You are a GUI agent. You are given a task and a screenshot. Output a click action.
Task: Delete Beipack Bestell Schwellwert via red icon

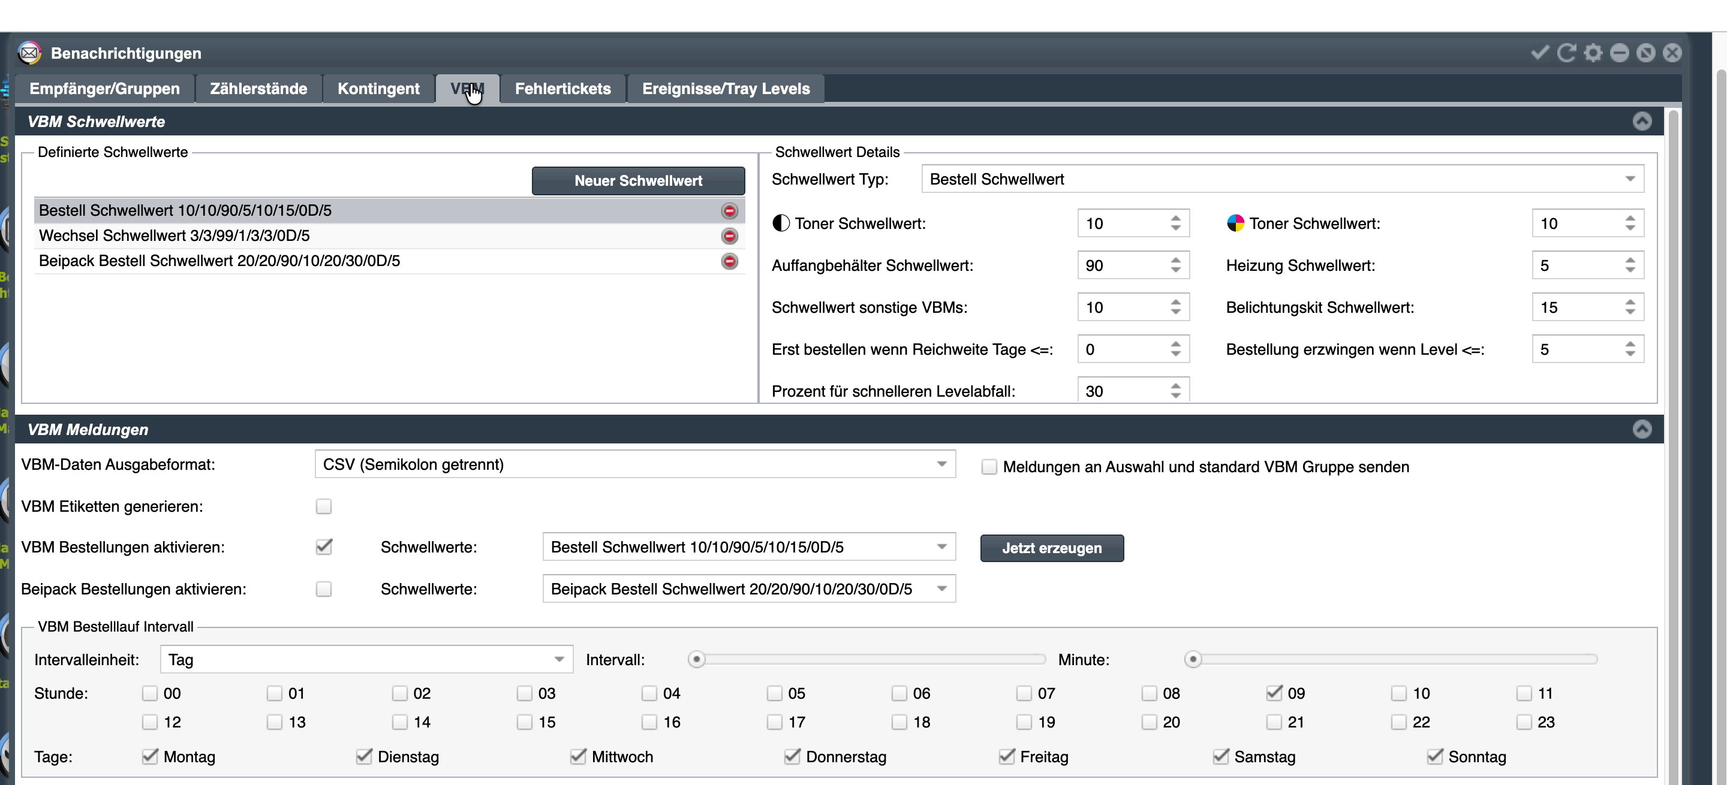(x=729, y=261)
